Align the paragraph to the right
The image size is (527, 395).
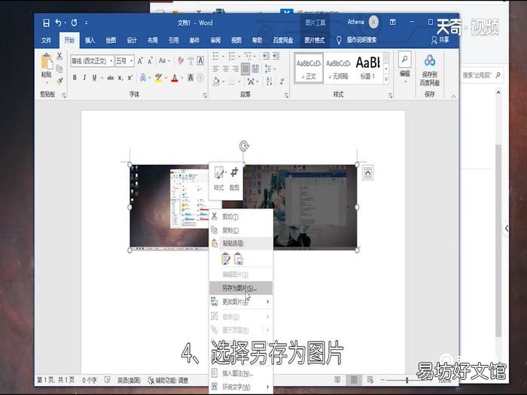tap(236, 69)
